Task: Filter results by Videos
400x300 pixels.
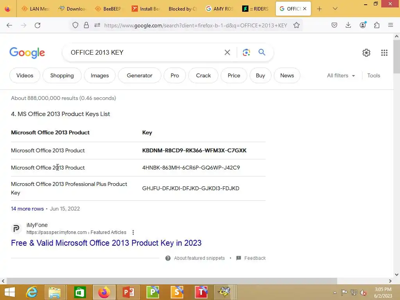Action: (25, 75)
